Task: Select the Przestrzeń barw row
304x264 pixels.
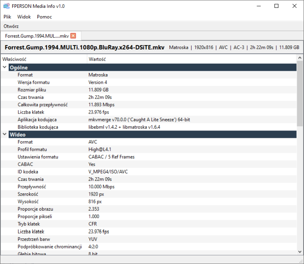Action: (149, 239)
